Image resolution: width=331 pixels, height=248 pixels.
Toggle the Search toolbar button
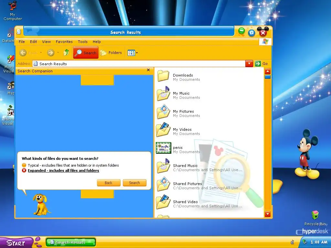pyautogui.click(x=86, y=53)
